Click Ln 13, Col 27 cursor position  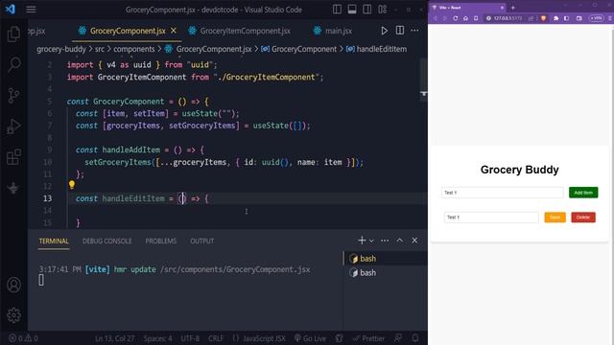[x=115, y=338]
